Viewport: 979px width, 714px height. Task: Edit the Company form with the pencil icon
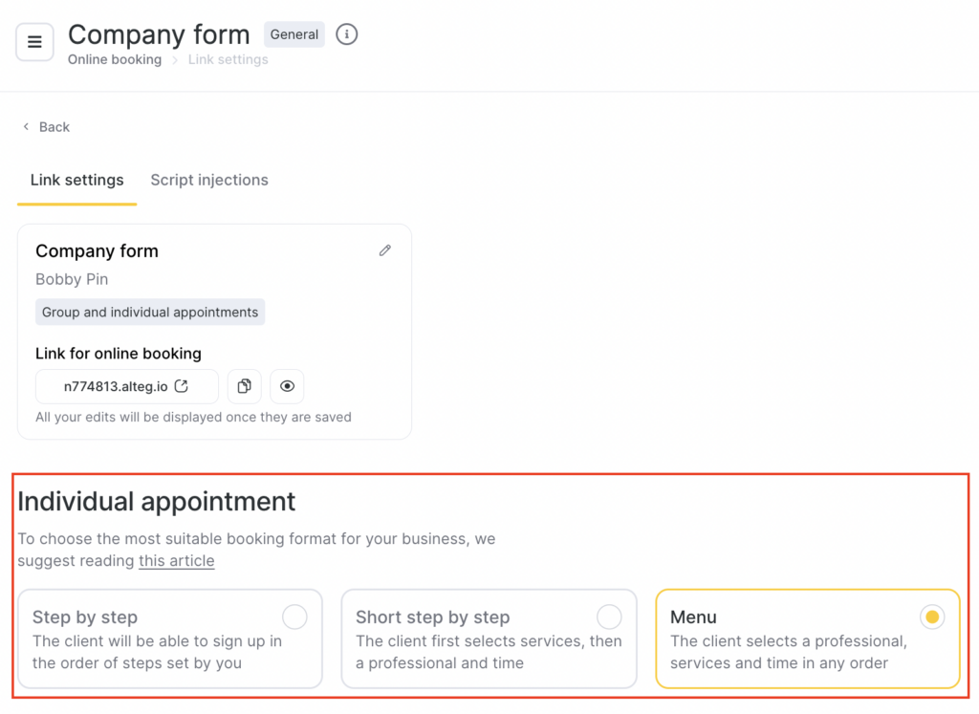(x=385, y=250)
